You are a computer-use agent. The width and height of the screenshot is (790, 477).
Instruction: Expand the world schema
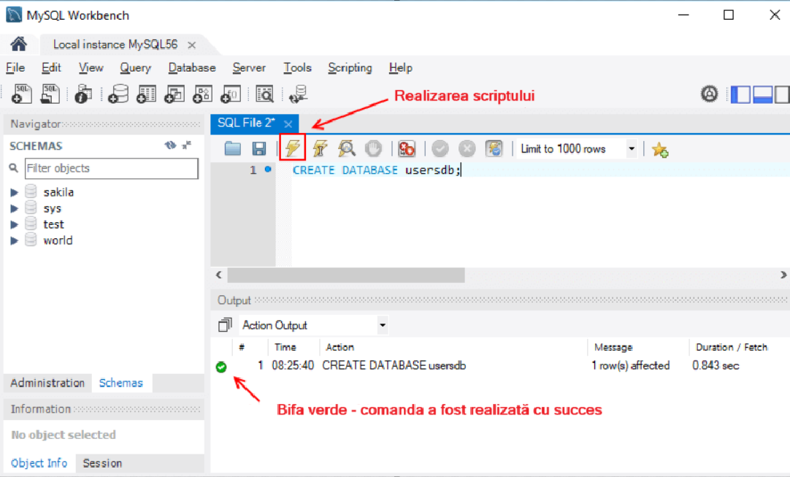point(14,240)
